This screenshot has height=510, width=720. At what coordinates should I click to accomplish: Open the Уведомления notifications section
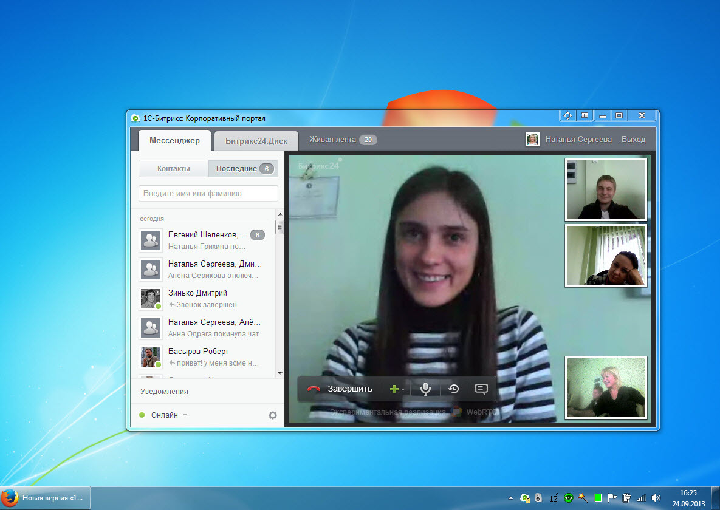tap(165, 392)
